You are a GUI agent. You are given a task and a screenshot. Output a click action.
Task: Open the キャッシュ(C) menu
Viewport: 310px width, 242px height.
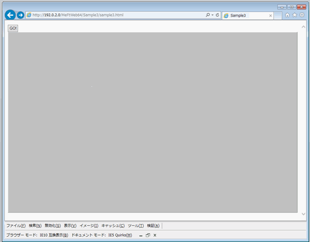tap(113, 226)
